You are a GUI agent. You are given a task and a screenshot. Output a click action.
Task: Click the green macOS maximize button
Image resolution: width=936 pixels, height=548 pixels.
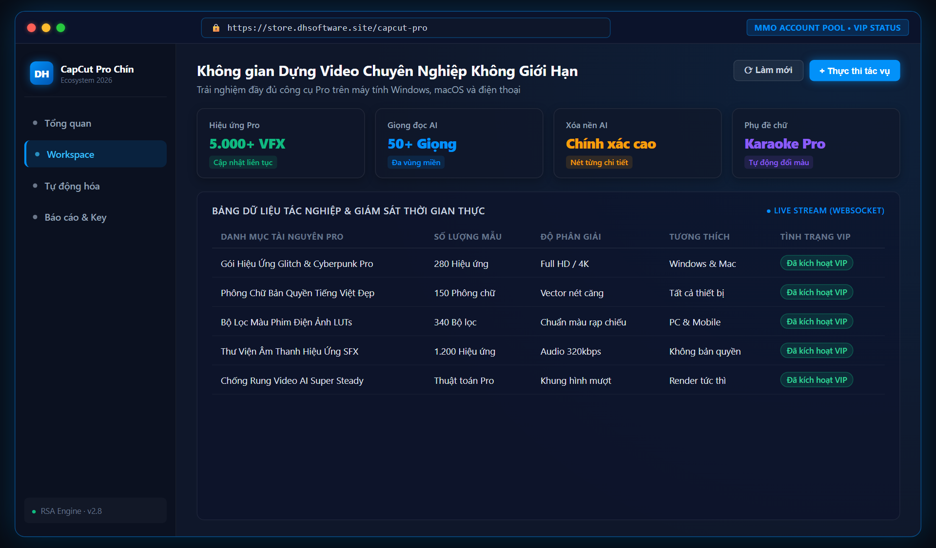tap(61, 28)
